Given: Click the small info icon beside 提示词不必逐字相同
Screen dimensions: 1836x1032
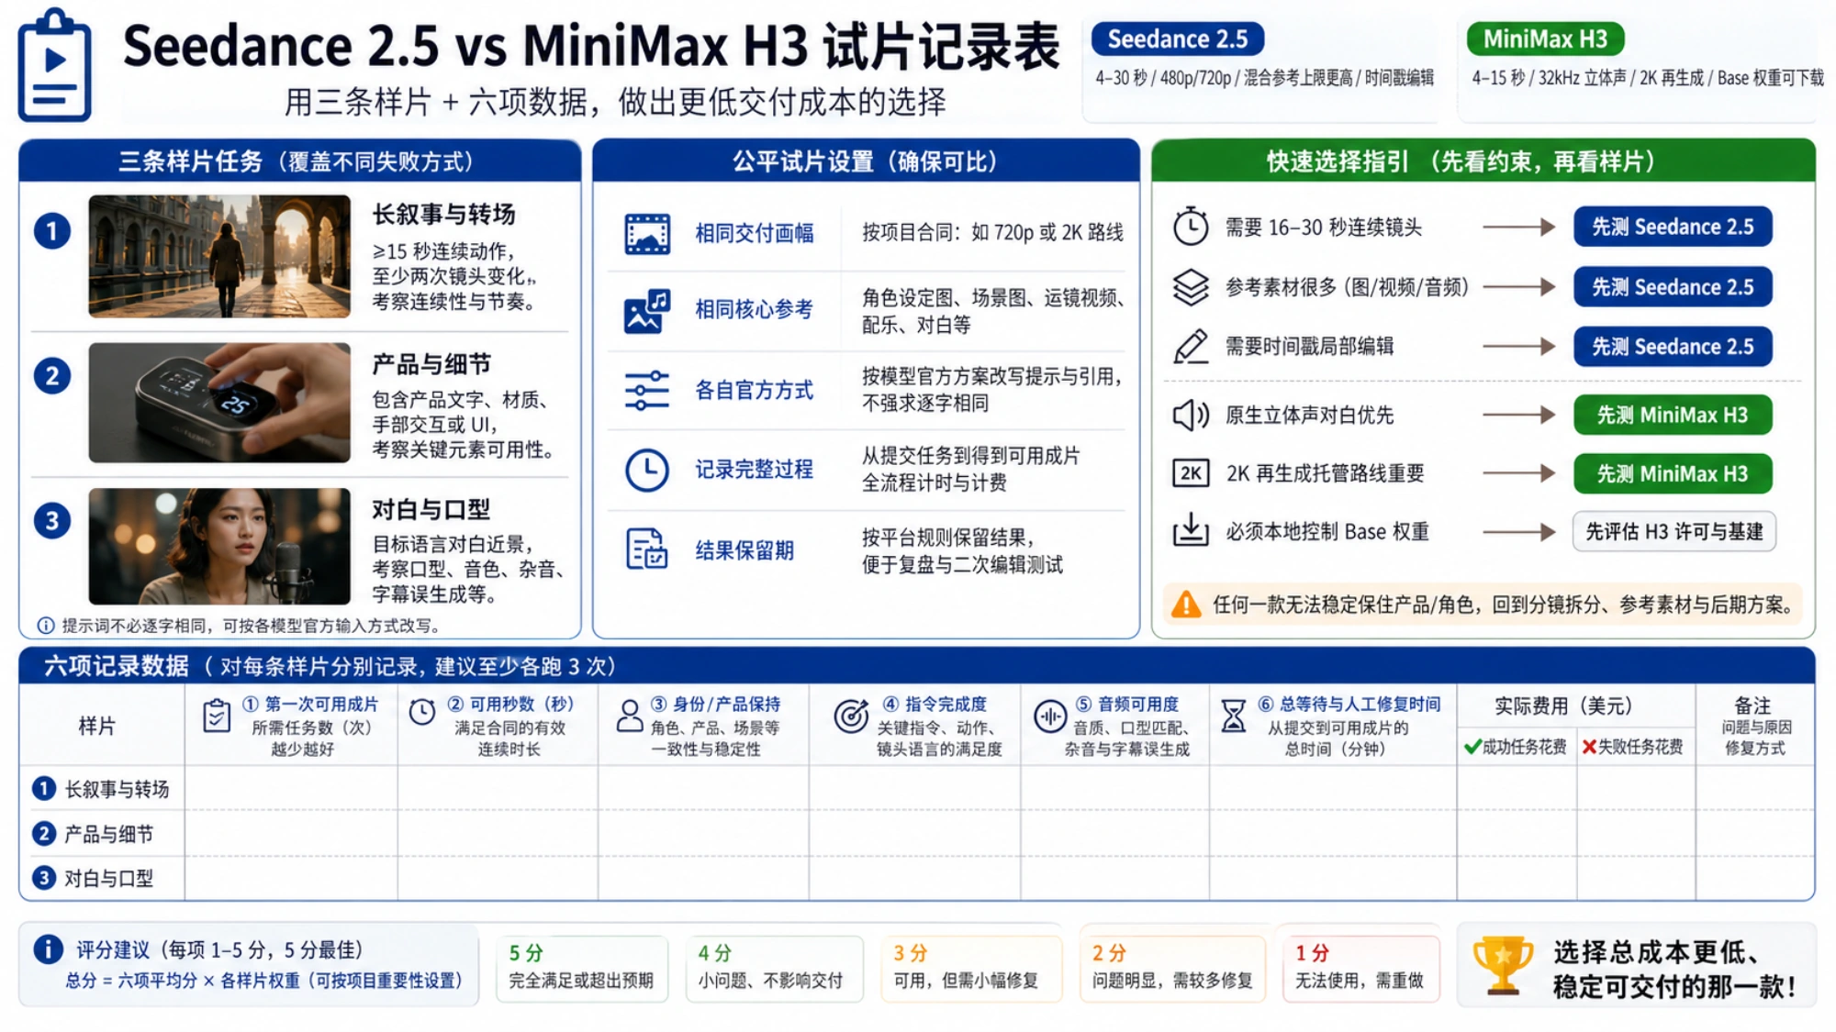Looking at the screenshot, I should coord(45,626).
